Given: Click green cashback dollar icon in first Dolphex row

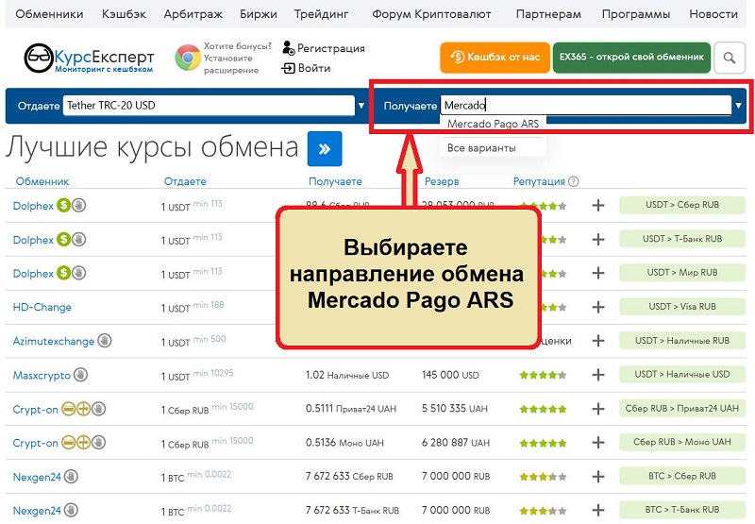Looking at the screenshot, I should tap(63, 205).
